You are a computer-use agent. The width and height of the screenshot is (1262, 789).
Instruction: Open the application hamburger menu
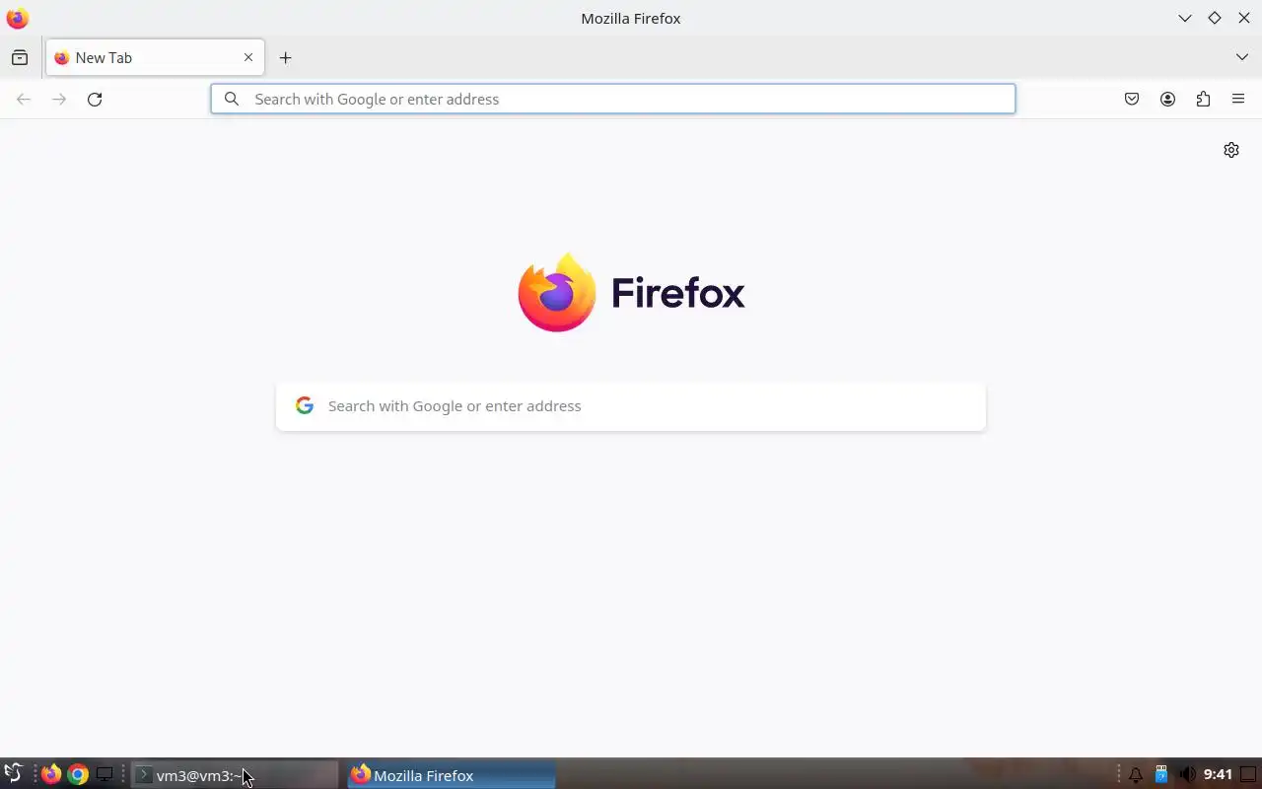(1238, 99)
